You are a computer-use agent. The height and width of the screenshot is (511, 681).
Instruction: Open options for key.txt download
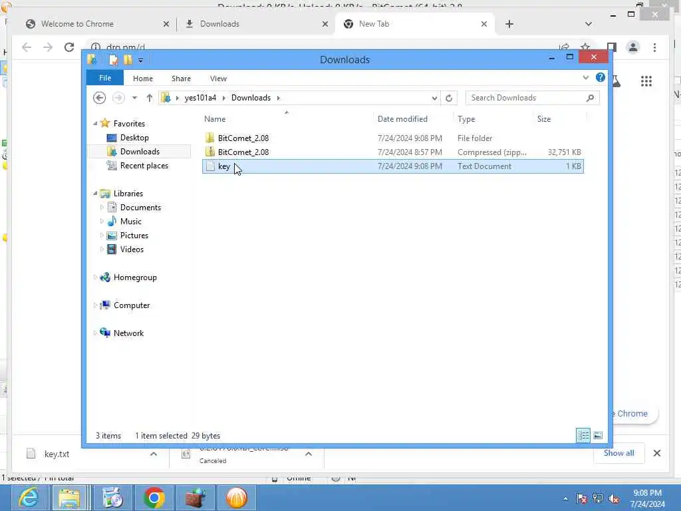pyautogui.click(x=154, y=454)
